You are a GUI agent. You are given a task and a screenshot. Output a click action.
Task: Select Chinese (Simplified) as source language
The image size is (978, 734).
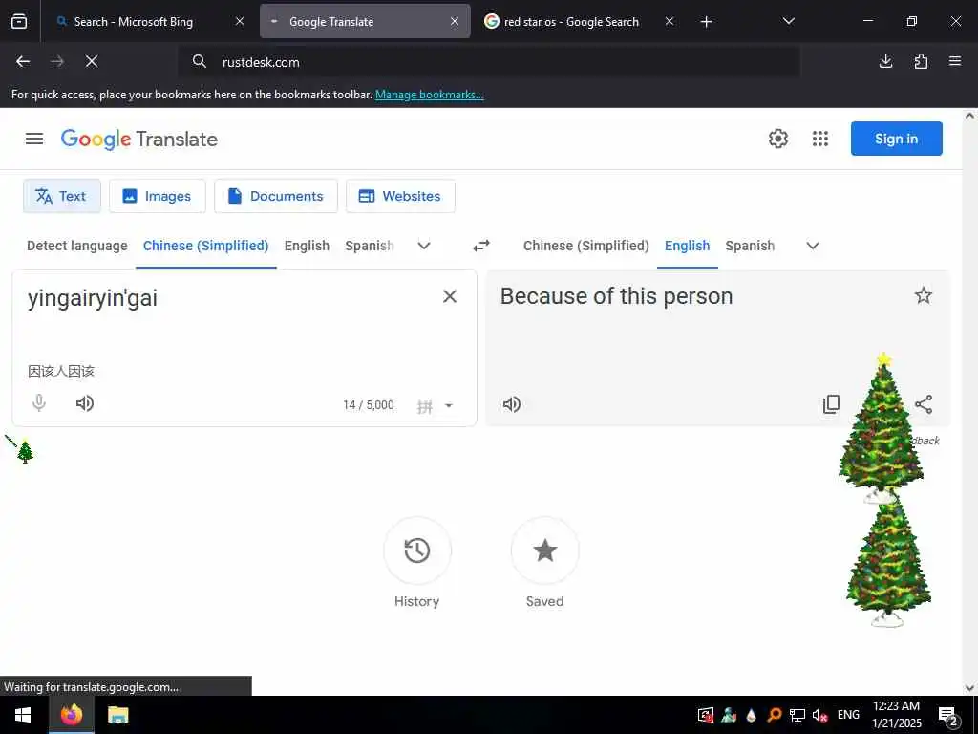click(206, 246)
